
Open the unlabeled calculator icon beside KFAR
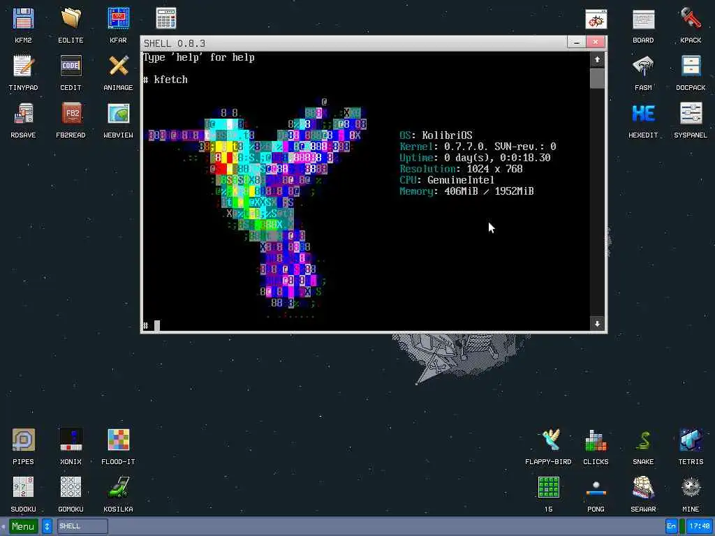(x=166, y=19)
